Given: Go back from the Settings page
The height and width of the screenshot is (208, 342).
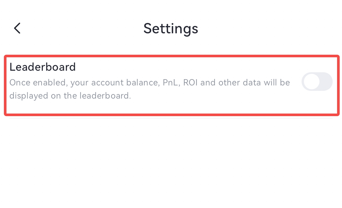Looking at the screenshot, I should [17, 28].
